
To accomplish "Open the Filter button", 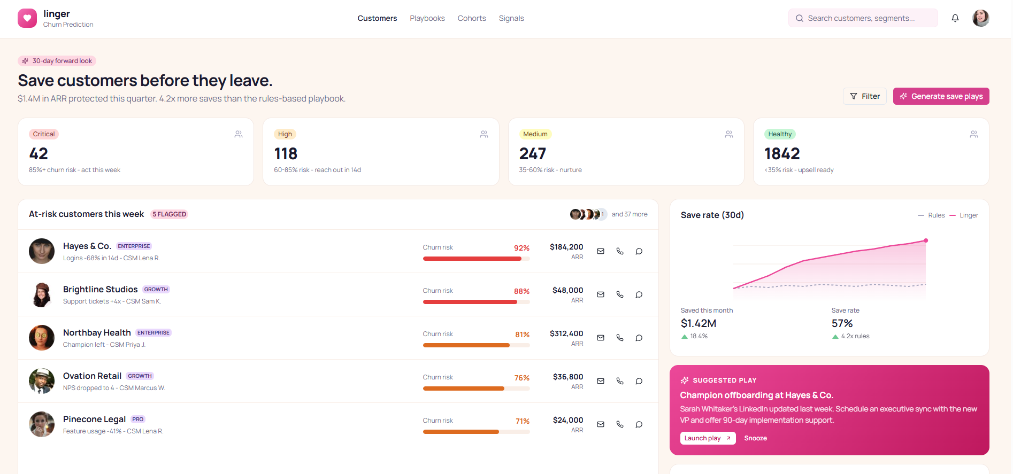I will tap(865, 96).
